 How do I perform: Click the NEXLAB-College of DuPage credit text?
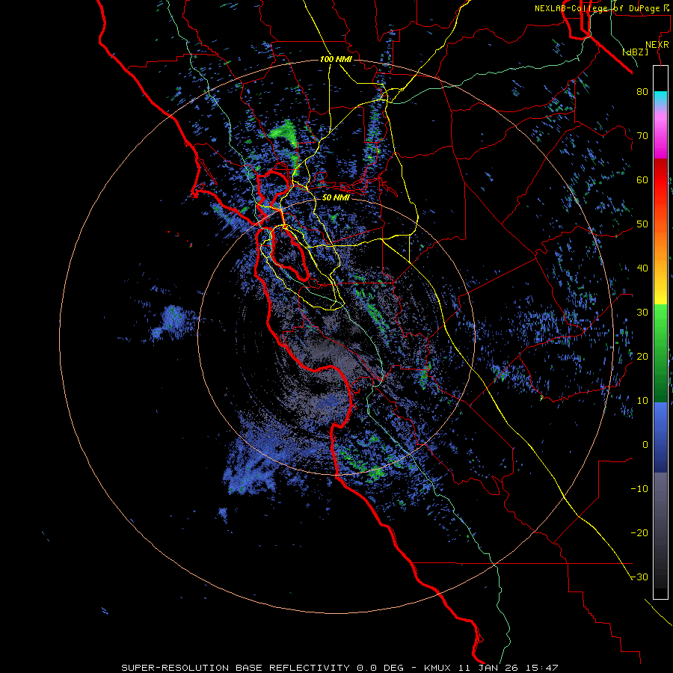[601, 8]
